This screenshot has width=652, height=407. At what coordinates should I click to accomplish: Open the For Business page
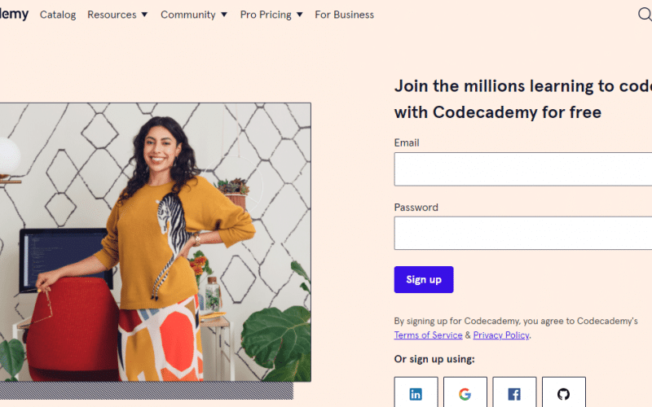[x=344, y=15]
